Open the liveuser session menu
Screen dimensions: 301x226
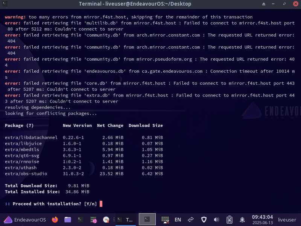pos(287,220)
